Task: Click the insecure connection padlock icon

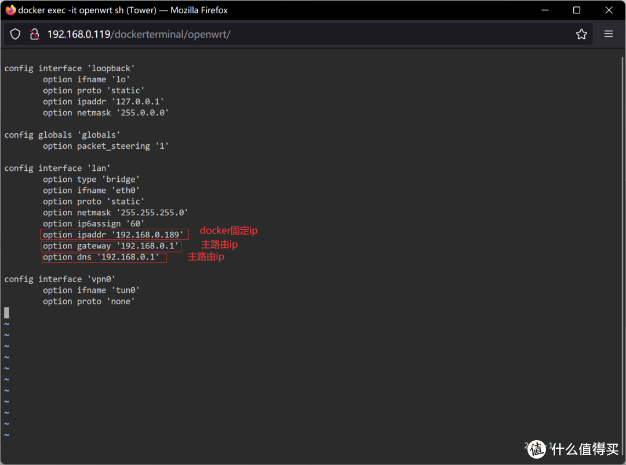Action: [35, 34]
